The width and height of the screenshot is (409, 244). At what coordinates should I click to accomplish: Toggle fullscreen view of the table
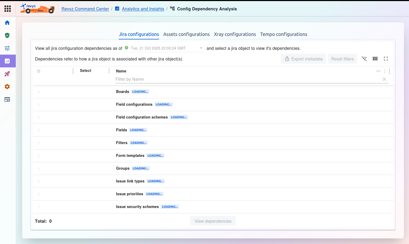coord(386,59)
